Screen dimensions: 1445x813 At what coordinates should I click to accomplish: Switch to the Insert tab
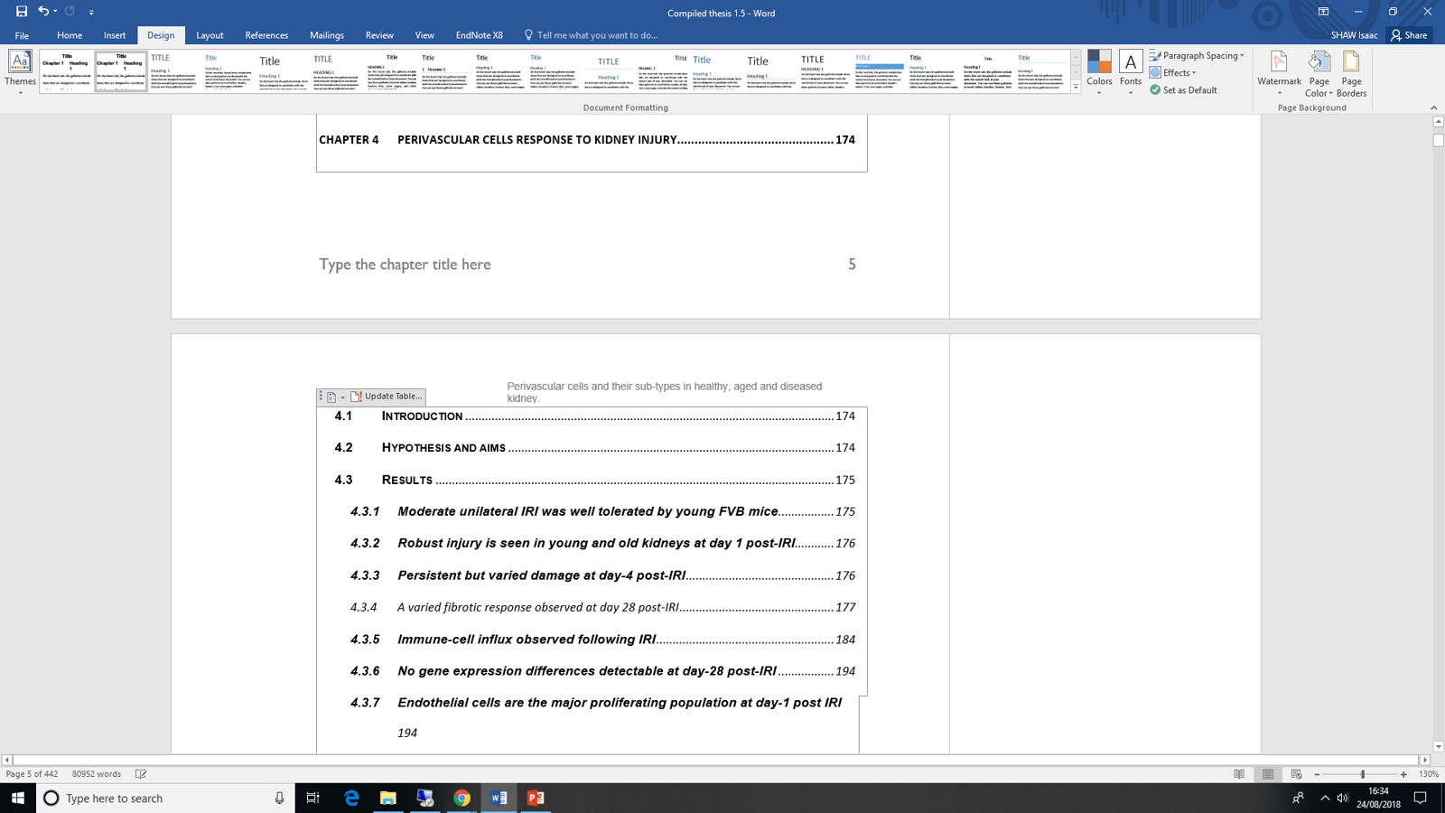point(115,35)
